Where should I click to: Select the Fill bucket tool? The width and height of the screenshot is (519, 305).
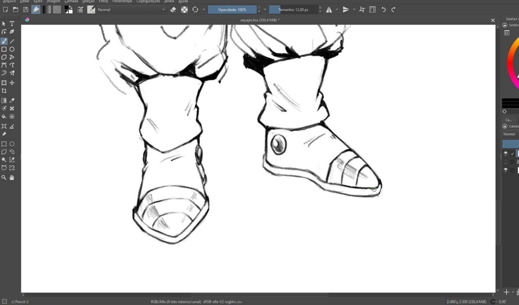tap(4, 117)
